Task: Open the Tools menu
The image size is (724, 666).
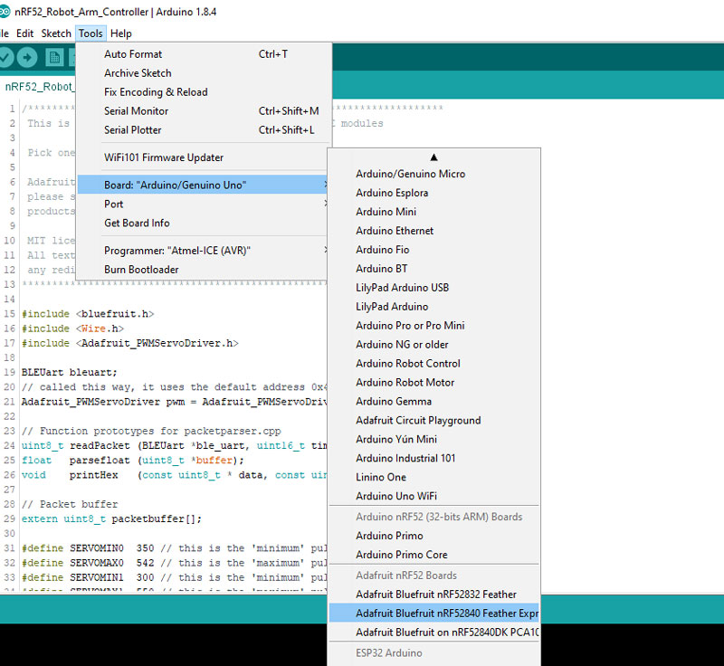Action: (x=90, y=33)
